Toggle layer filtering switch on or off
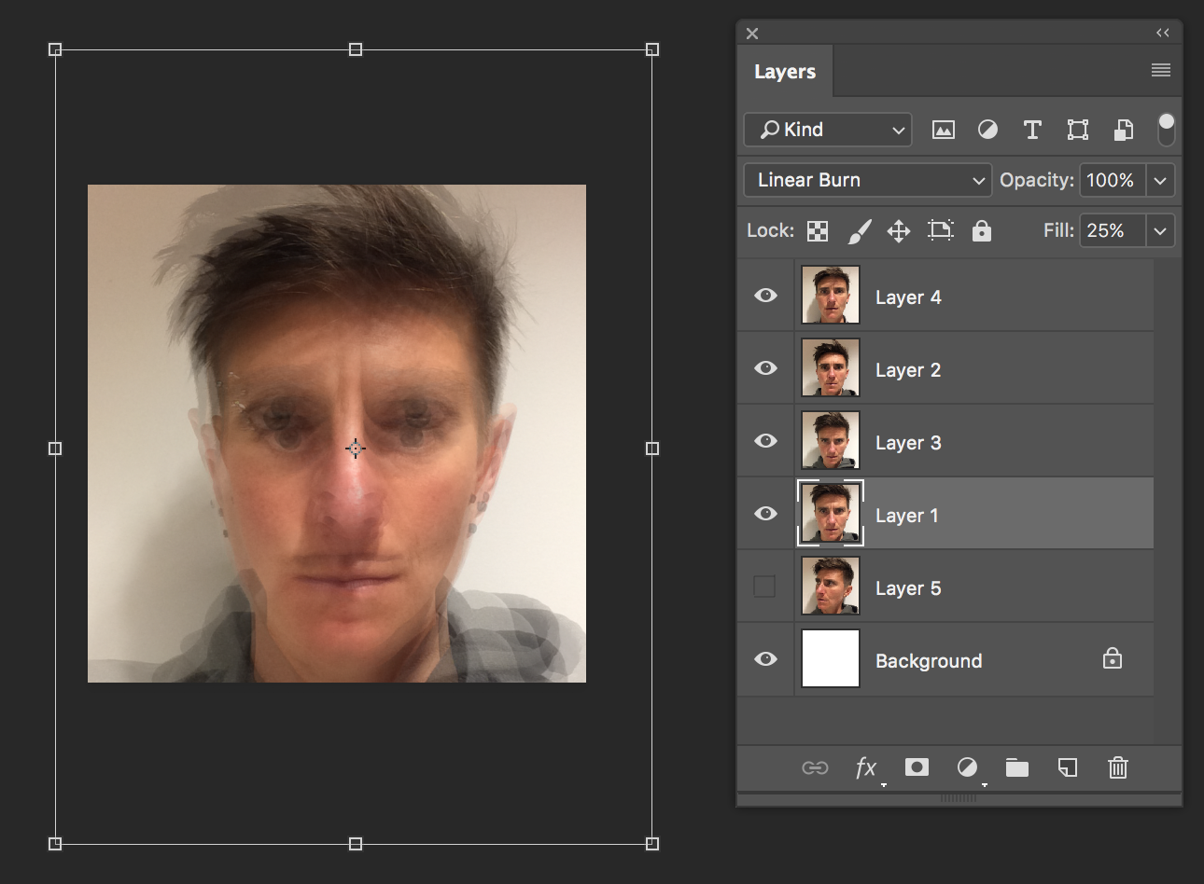 1166,130
